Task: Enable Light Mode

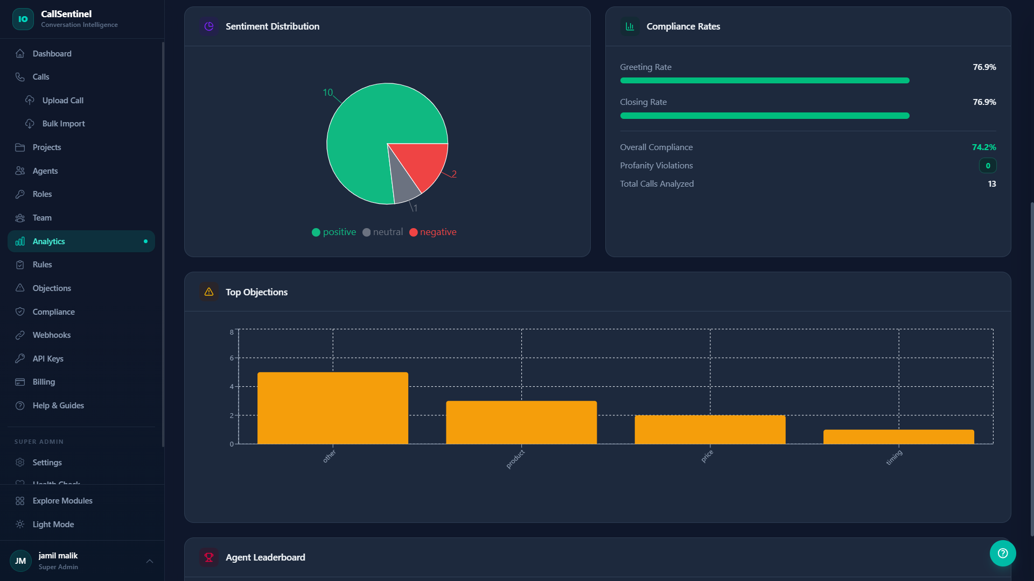Action: click(53, 524)
